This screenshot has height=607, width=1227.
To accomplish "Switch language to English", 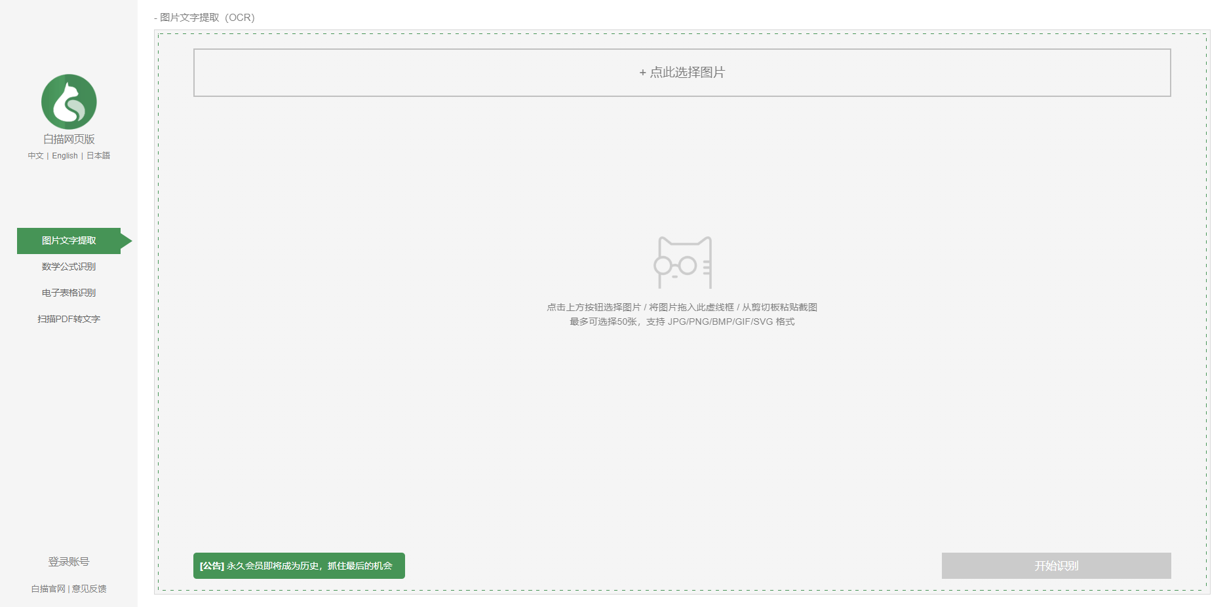I will (65, 156).
